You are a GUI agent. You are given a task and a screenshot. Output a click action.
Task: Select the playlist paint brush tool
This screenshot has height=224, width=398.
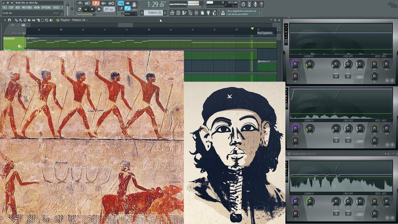tap(21, 20)
